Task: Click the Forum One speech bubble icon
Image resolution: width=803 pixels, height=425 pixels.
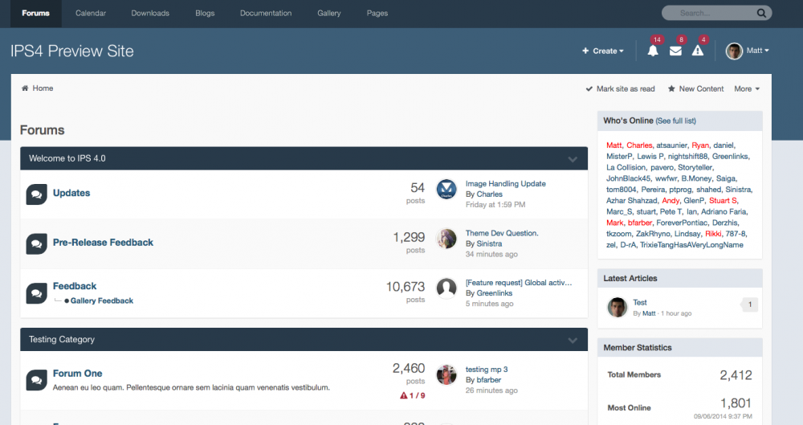Action: tap(36, 380)
